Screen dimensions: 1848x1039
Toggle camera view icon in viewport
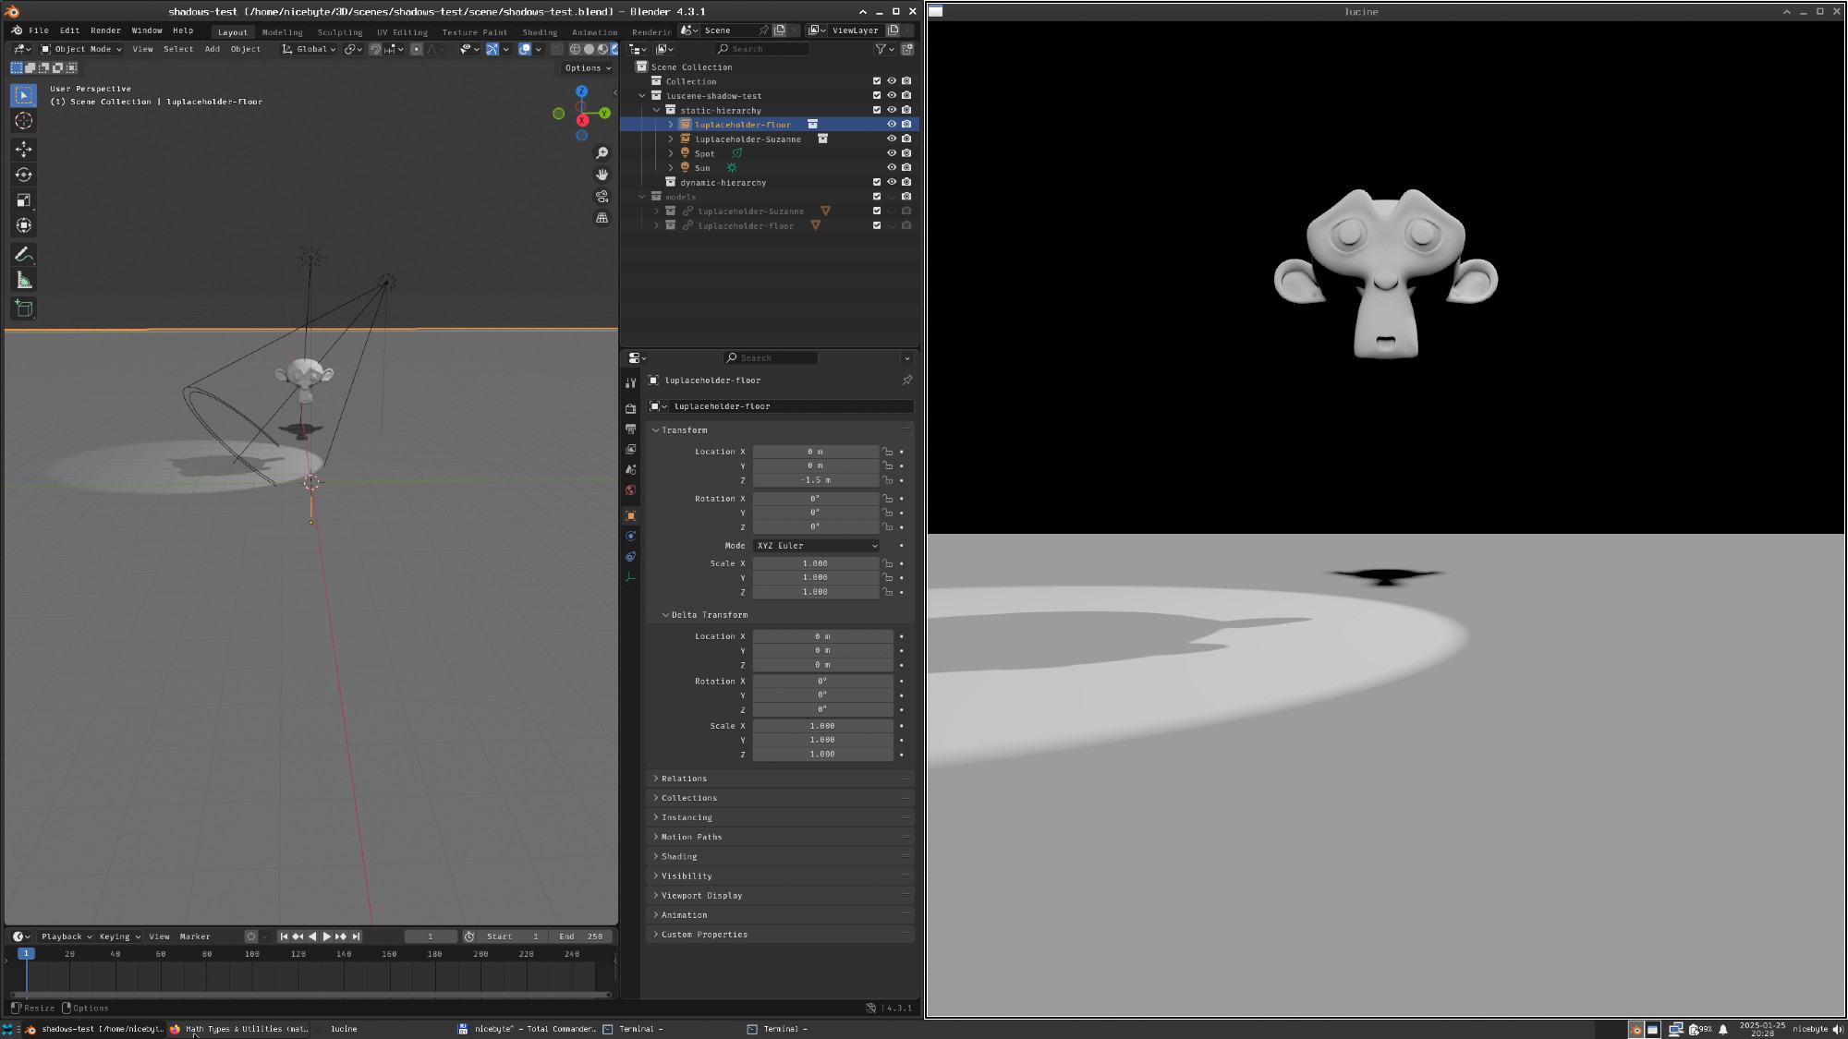[602, 196]
